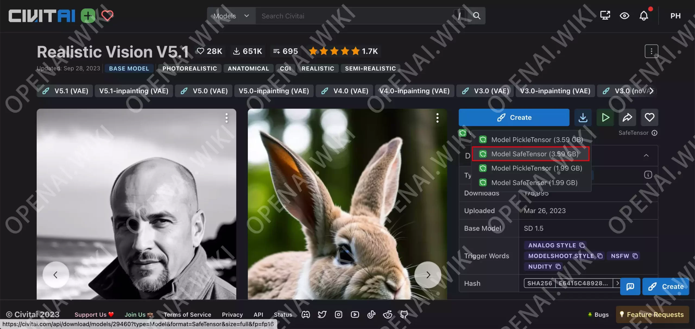The height and width of the screenshot is (329, 695).
Task: Open the PH user avatar menu
Action: tap(675, 16)
